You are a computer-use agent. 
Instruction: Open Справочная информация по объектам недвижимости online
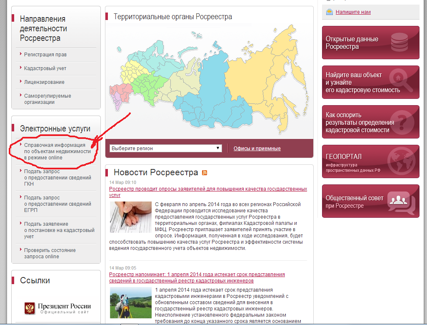57,151
